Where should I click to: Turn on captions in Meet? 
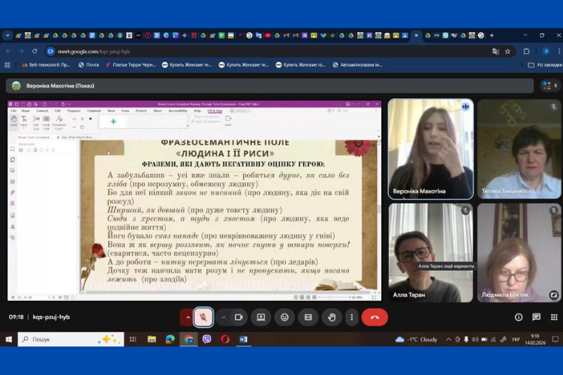(x=308, y=317)
